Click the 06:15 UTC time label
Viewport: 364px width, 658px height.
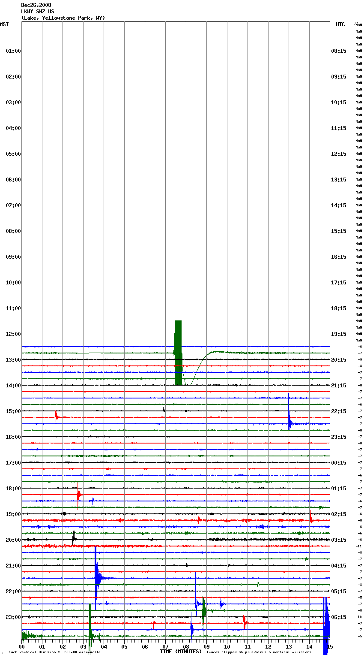pyautogui.click(x=339, y=617)
